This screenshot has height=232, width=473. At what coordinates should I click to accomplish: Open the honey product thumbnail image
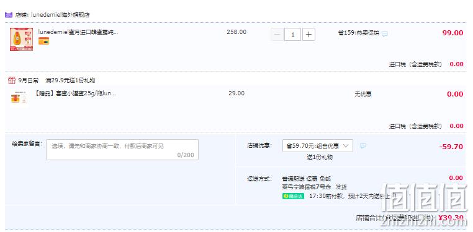pos(22,40)
